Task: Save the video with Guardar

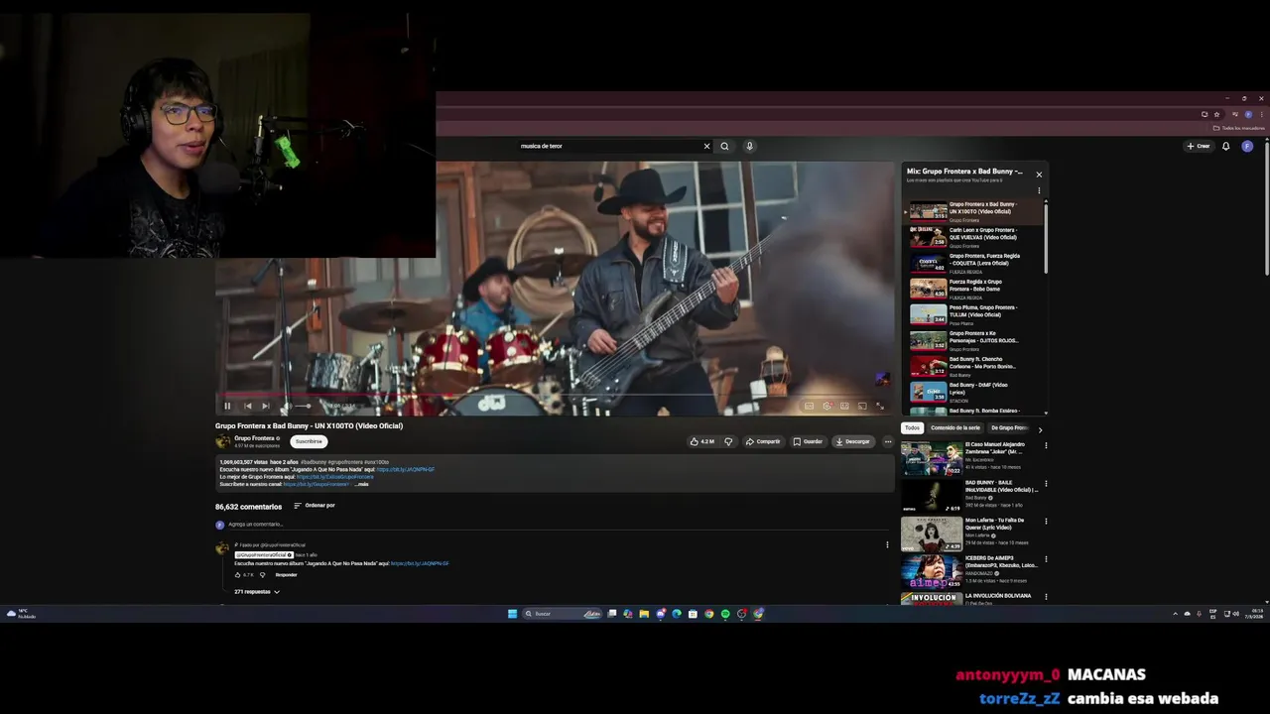Action: tap(808, 441)
